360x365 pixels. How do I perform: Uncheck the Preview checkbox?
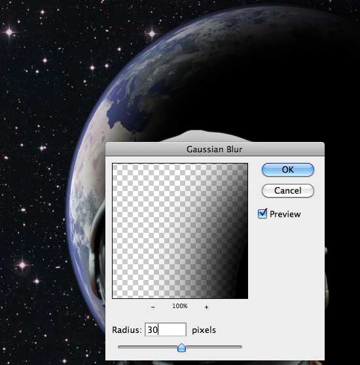262,213
